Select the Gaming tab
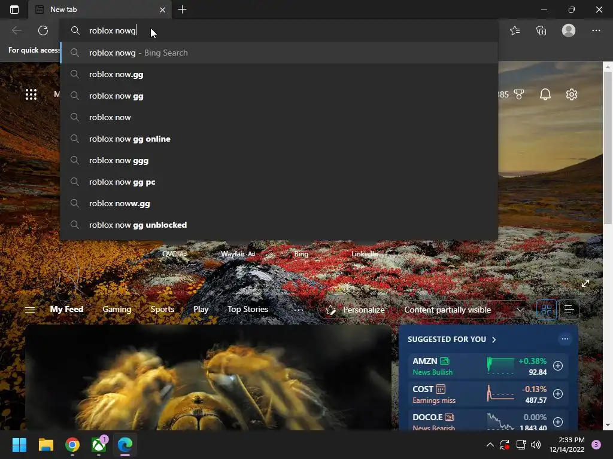 tap(117, 309)
